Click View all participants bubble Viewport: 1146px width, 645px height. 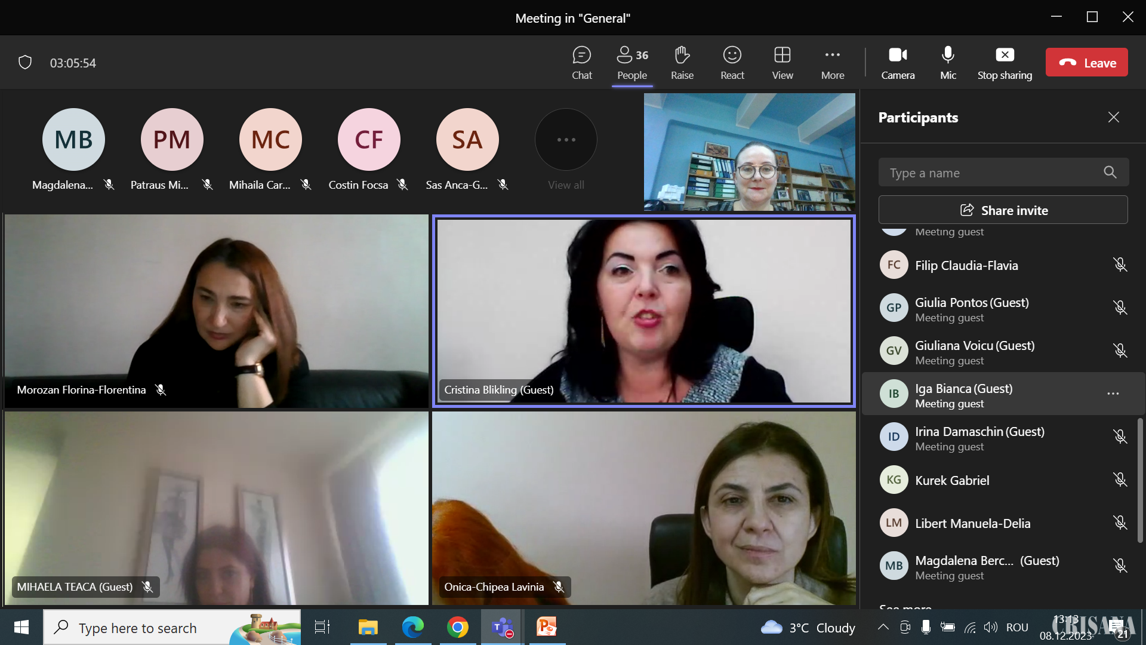click(x=566, y=140)
